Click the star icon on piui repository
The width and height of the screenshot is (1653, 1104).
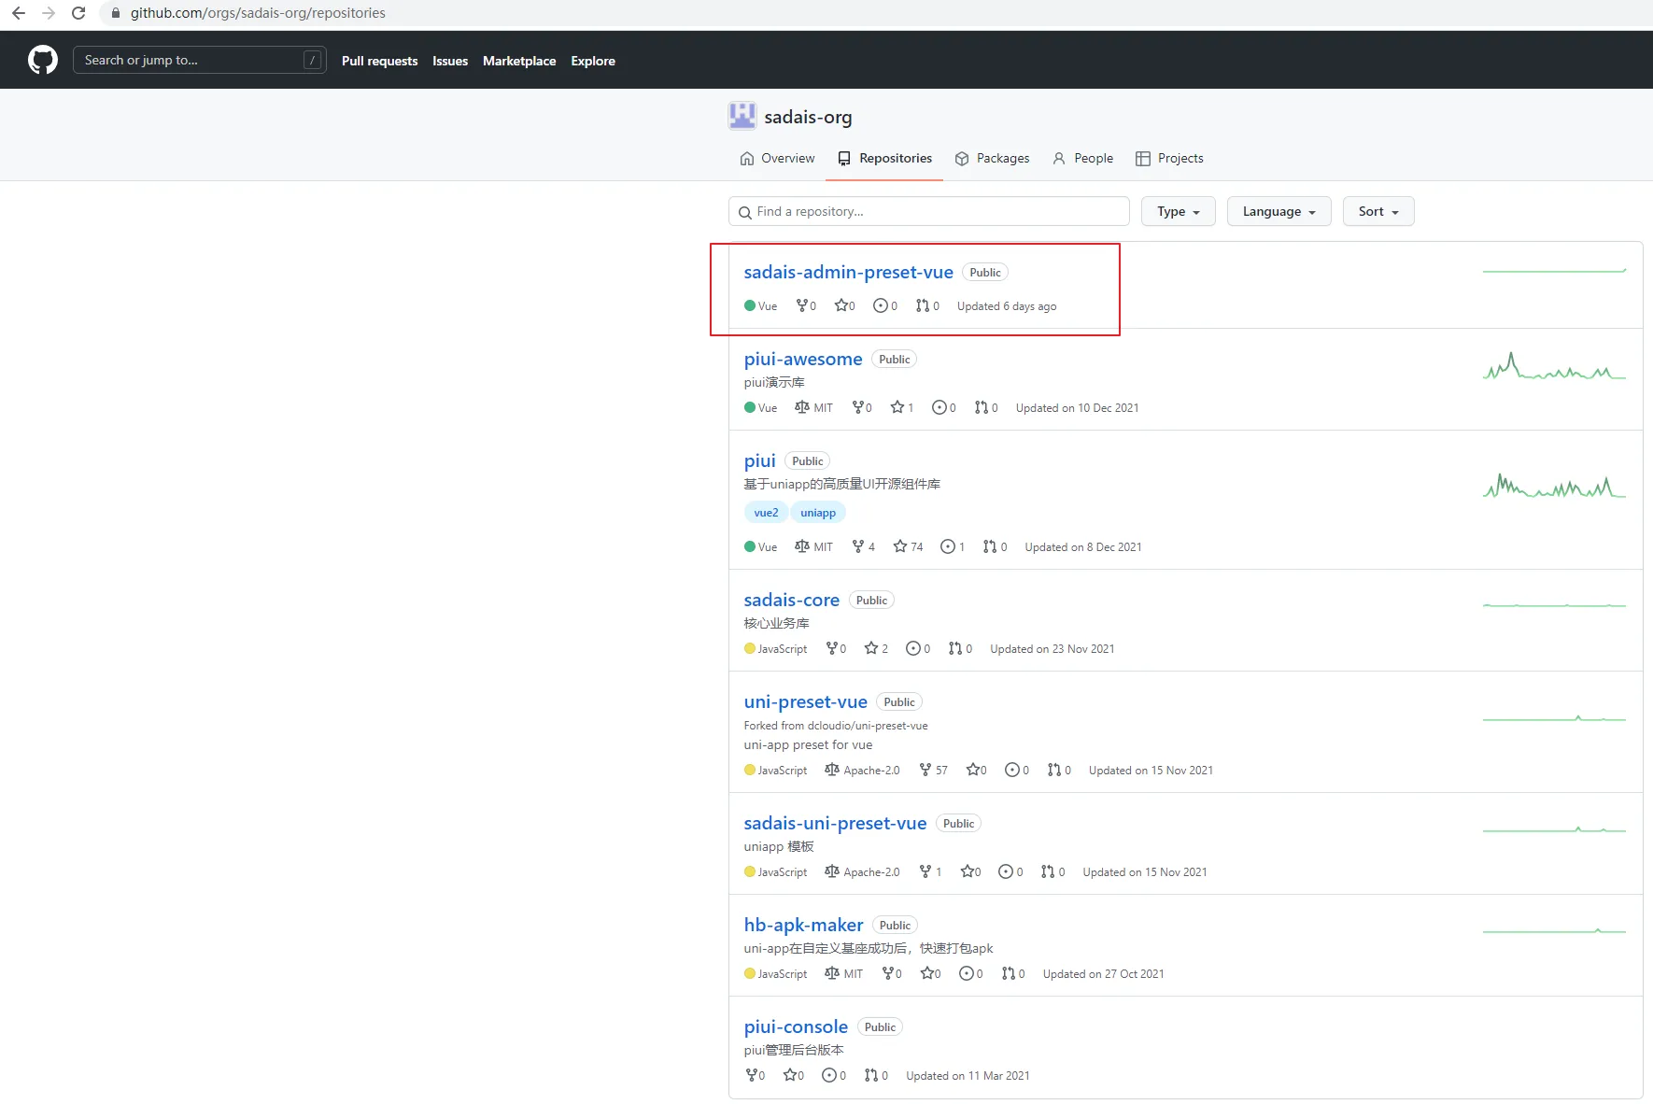(899, 546)
